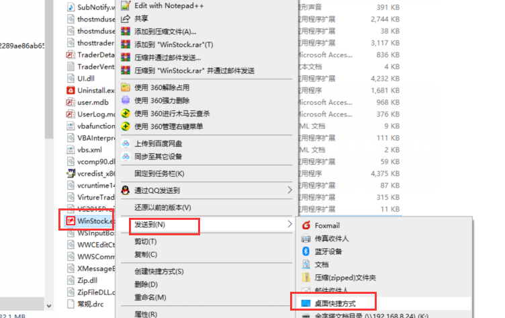
Task: Choose 压缩(zipped)文件夹 in the submenu
Action: (345, 278)
